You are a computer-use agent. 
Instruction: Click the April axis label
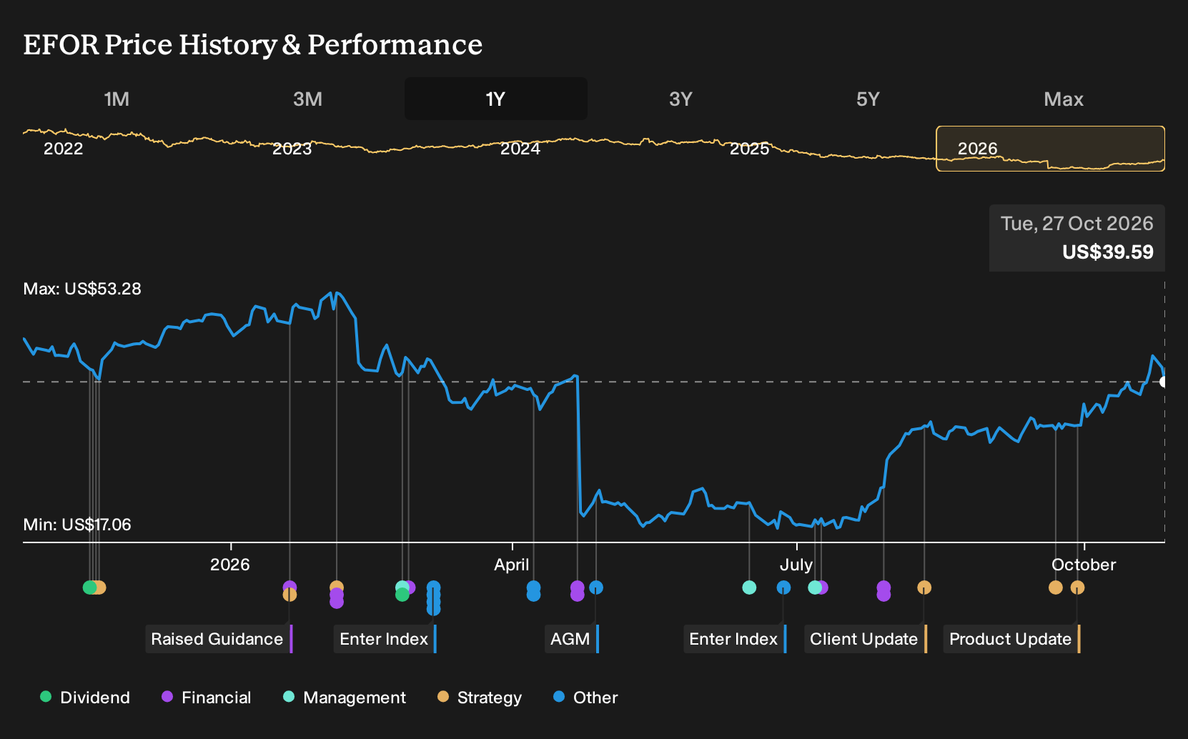[512, 565]
